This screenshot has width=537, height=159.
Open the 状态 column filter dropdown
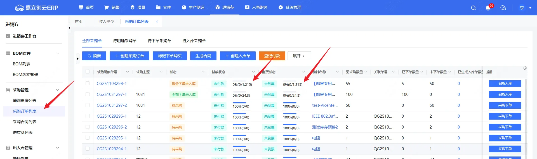[203, 72]
